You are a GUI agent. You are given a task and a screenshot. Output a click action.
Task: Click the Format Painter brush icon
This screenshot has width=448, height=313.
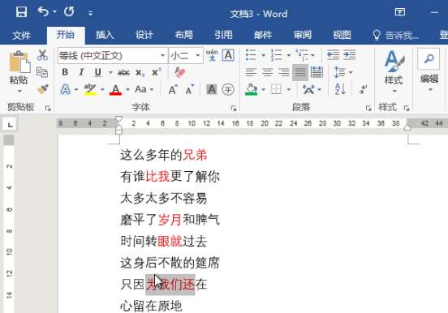tap(43, 89)
